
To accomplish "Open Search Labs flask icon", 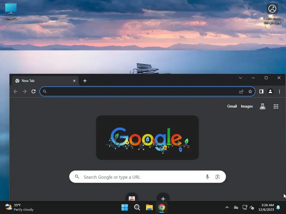I will tap(263, 106).
